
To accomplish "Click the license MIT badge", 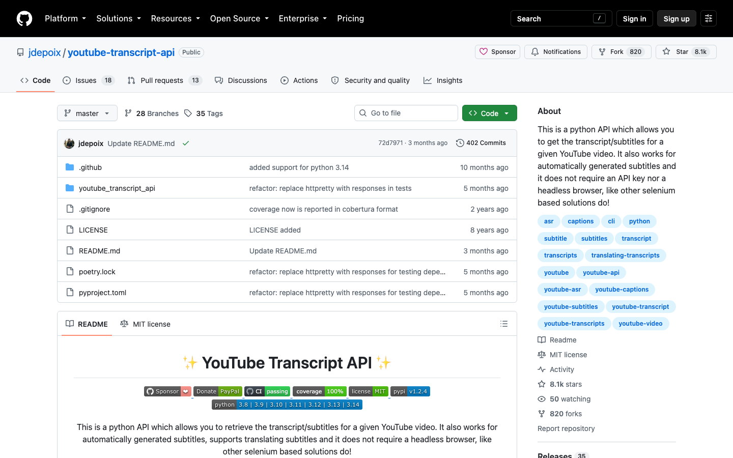I will (x=369, y=391).
